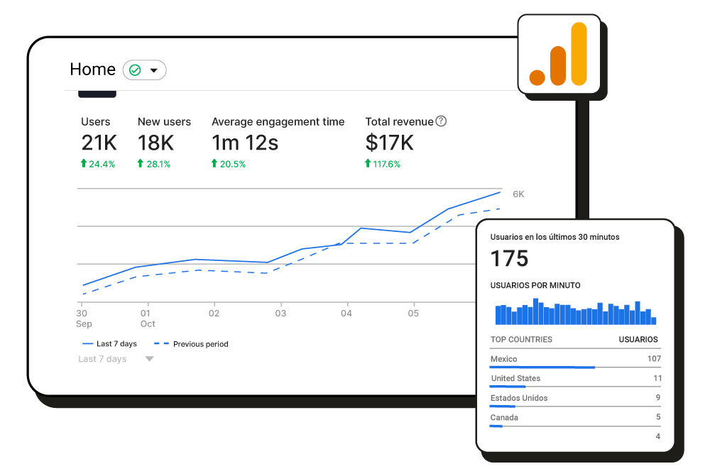Open the dropdown arrow next to Home
710x476 pixels.
coord(154,70)
